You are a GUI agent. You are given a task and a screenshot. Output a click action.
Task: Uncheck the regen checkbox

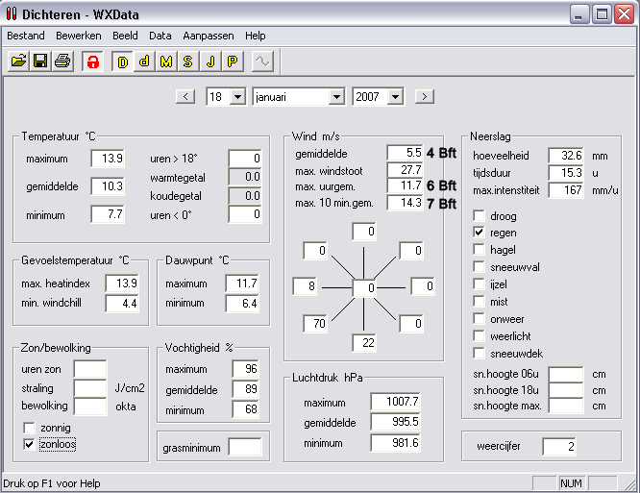coord(479,233)
